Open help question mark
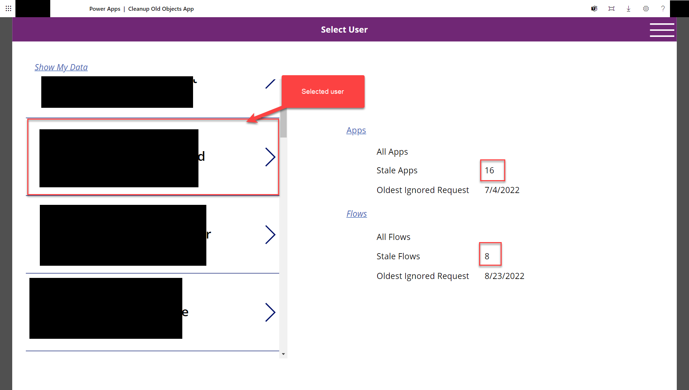This screenshot has height=390, width=689. [663, 9]
